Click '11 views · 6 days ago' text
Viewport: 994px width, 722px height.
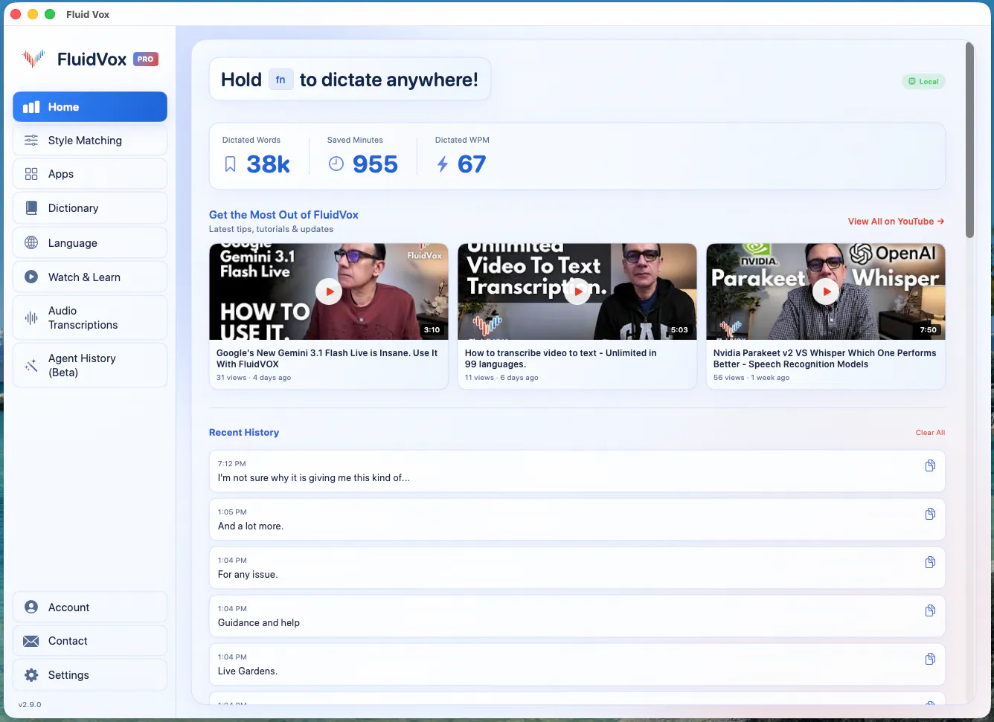pyautogui.click(x=501, y=378)
